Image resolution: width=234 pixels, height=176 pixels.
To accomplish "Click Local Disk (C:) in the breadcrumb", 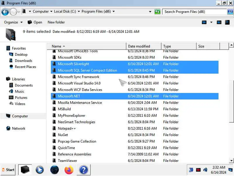I will [x=65, y=11].
